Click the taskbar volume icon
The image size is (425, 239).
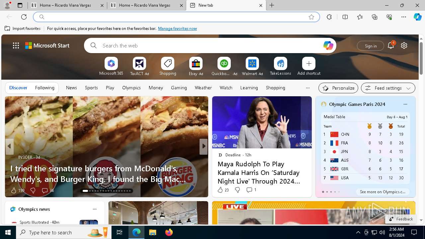[382, 232]
